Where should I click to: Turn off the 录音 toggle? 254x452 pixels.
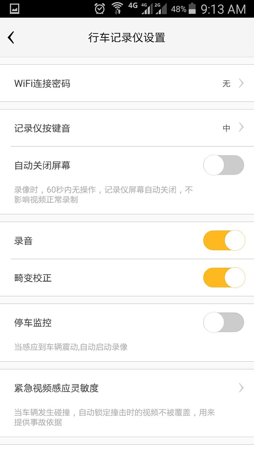[224, 240]
